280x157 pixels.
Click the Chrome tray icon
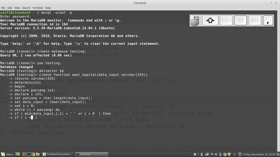[x=225, y=154]
